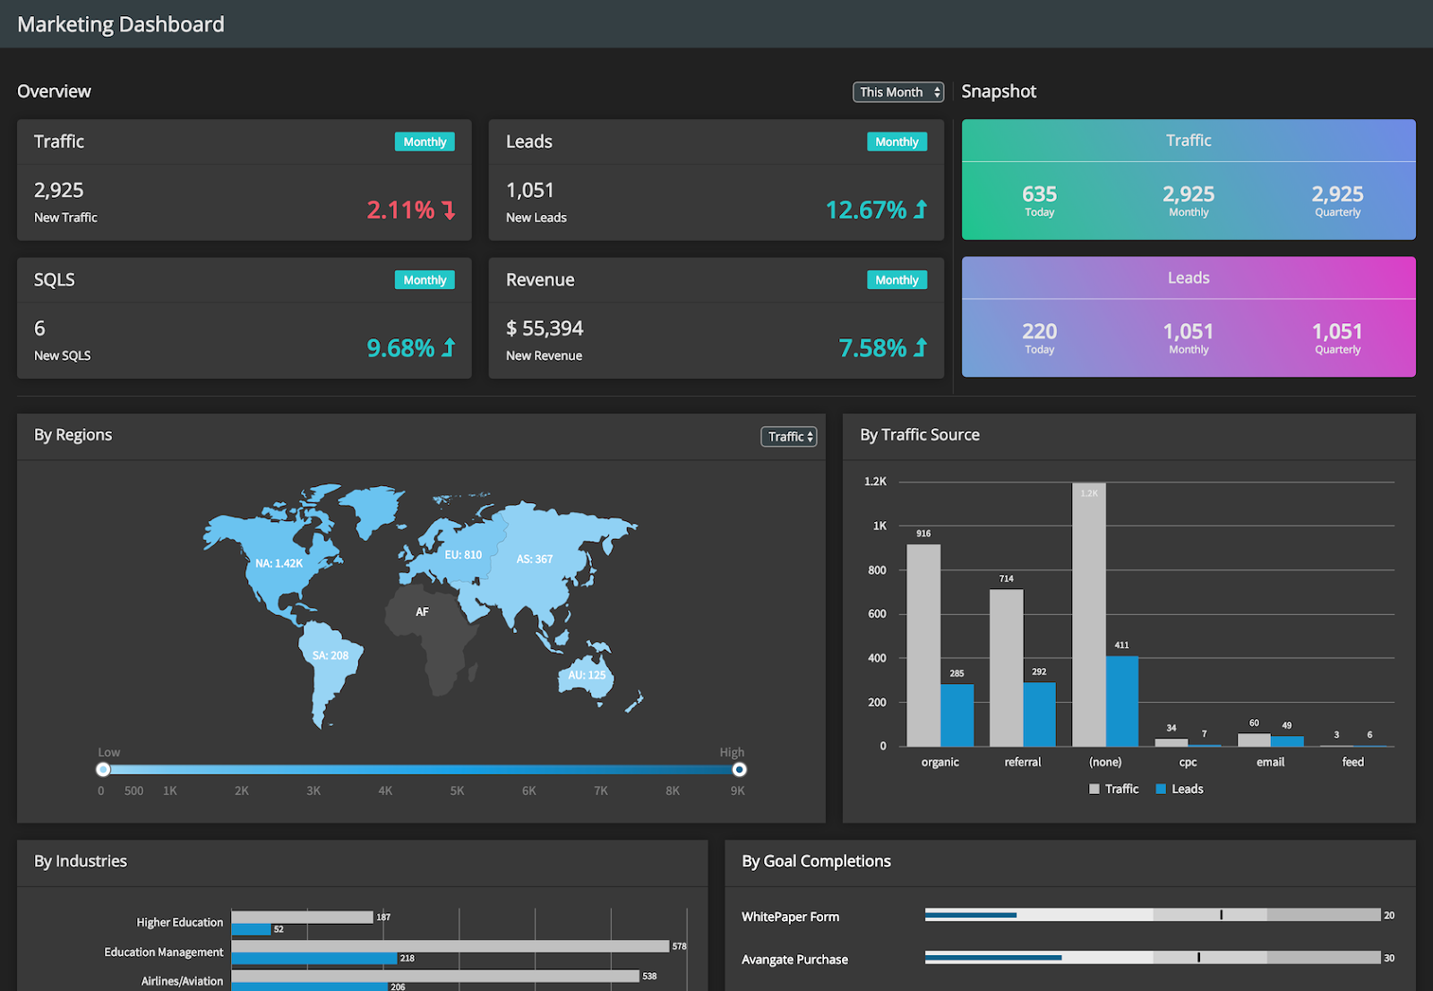Click the WhitePaper Form goal label
The width and height of the screenshot is (1433, 991).
pyautogui.click(x=789, y=916)
